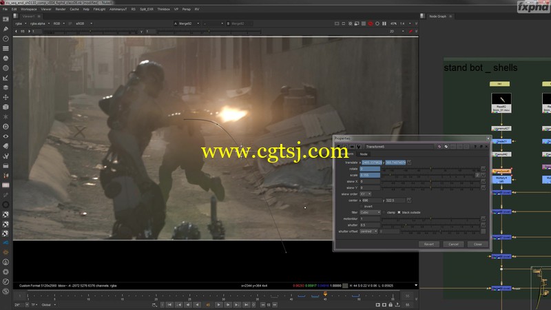This screenshot has width=551, height=310.
Task: Open the File menu
Action: pyautogui.click(x=5, y=9)
